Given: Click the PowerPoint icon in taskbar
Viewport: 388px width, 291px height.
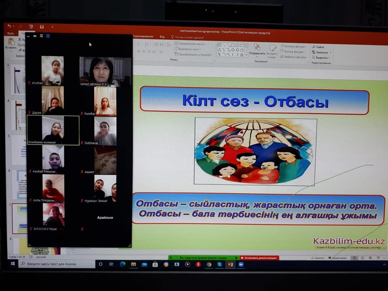Looking at the screenshot, I should click(230, 264).
